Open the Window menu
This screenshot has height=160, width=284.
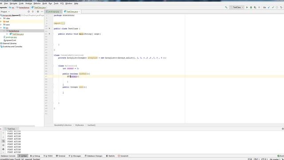tap(69, 4)
